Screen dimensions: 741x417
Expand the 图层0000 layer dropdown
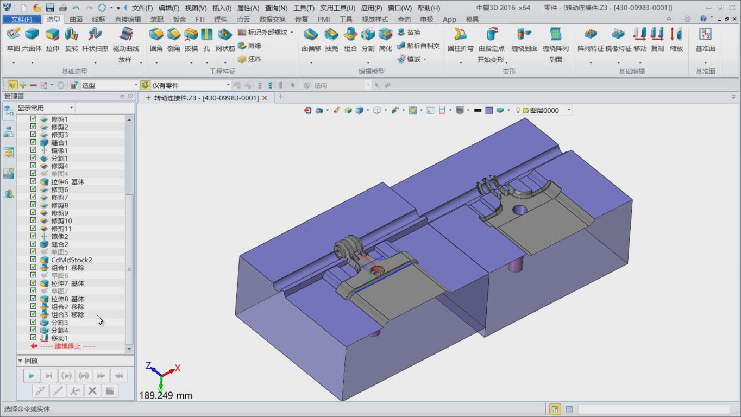[569, 110]
